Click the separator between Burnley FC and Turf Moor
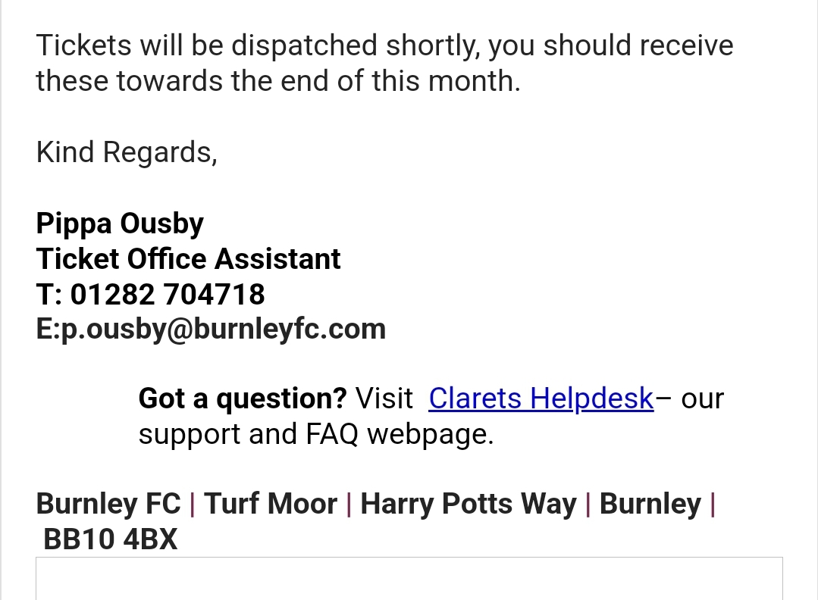This screenshot has height=600, width=818. [x=193, y=504]
